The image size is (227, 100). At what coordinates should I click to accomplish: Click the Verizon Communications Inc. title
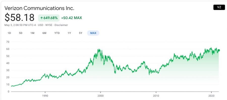[39, 8]
